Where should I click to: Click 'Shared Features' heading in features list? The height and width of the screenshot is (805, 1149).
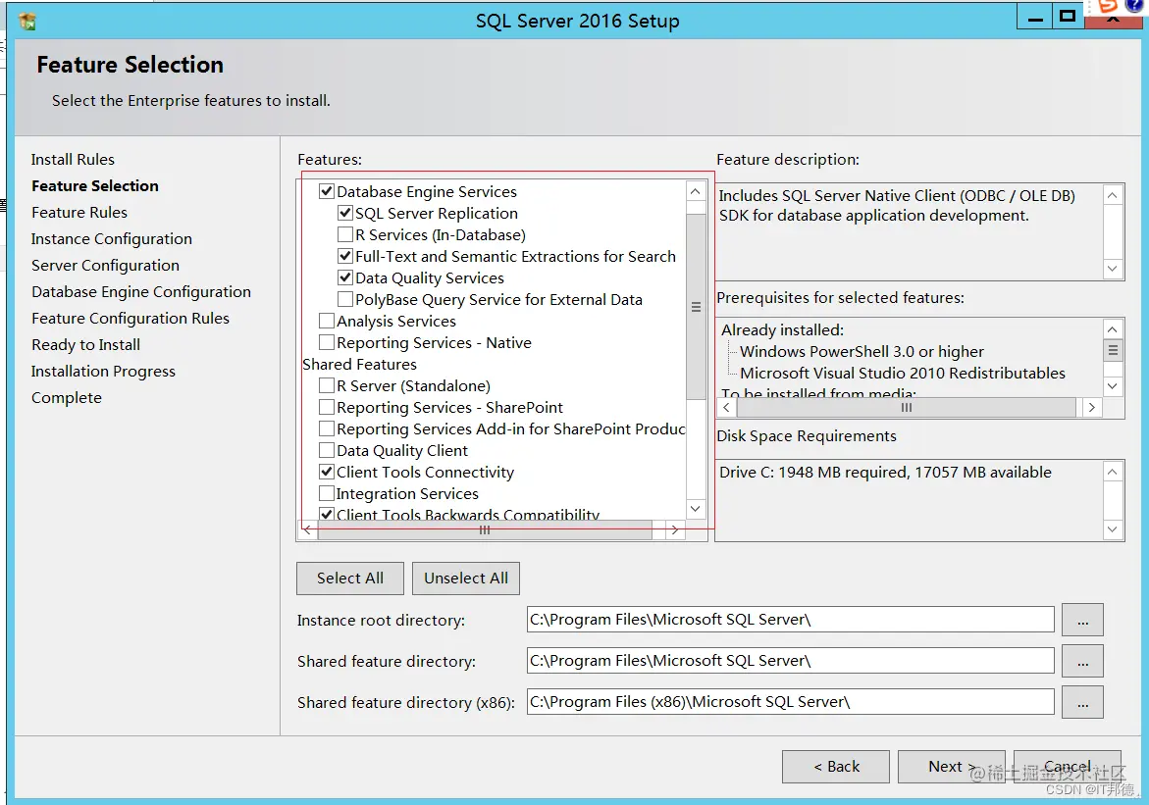click(x=359, y=365)
